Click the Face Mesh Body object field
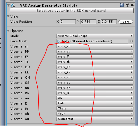Screen dimensions: 138x127 92,41
